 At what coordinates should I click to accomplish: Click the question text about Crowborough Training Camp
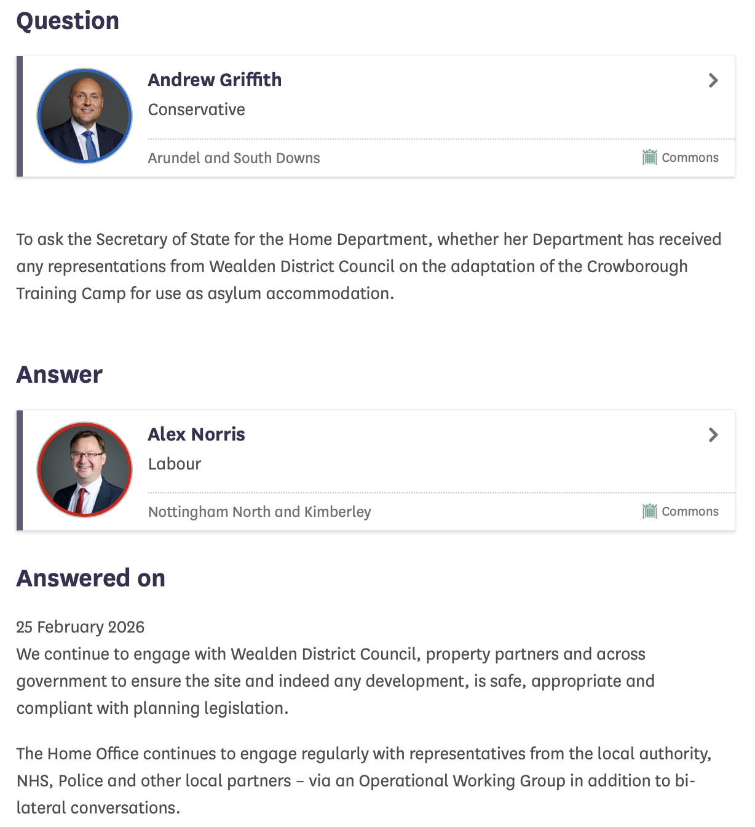click(369, 266)
